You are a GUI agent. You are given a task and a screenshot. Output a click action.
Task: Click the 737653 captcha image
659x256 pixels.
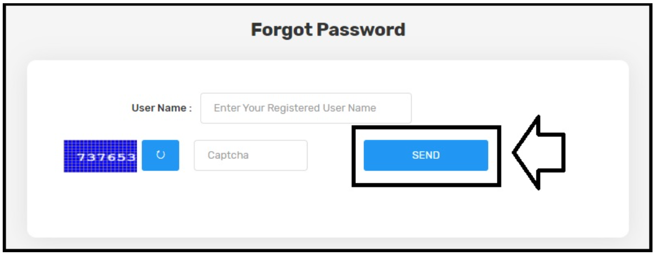click(x=100, y=156)
